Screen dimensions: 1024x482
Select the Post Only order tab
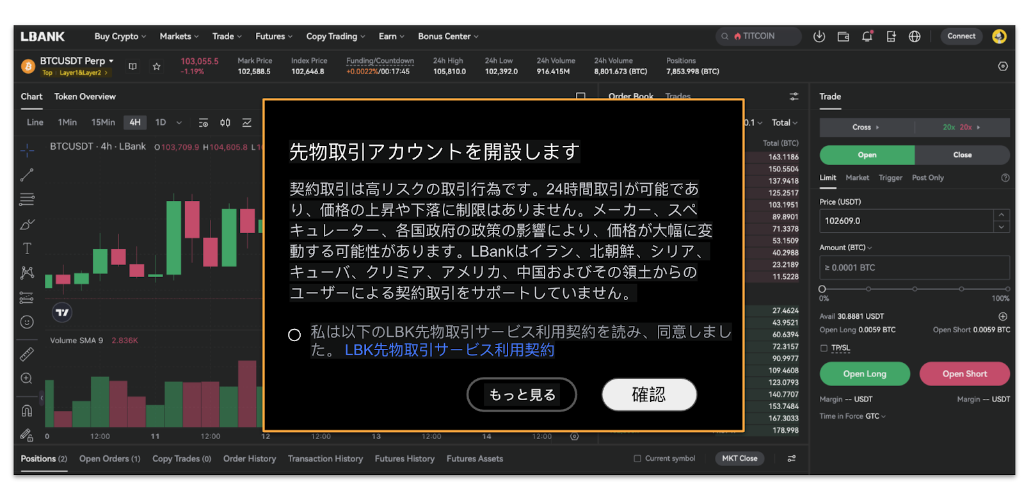pos(928,178)
